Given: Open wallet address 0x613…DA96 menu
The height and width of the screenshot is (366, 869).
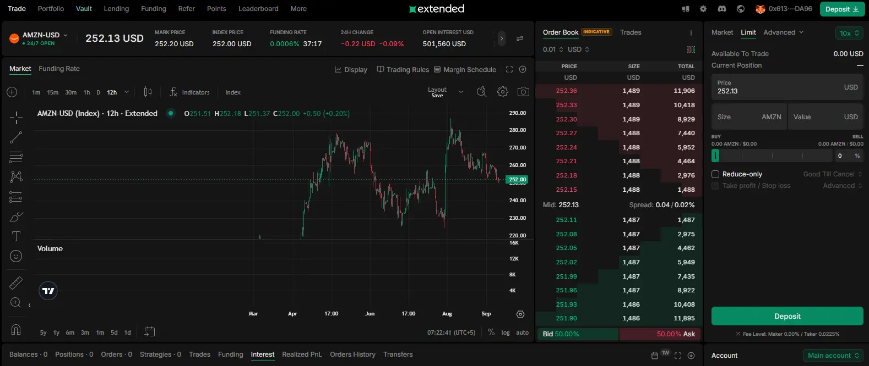Looking at the screenshot, I should pos(784,9).
